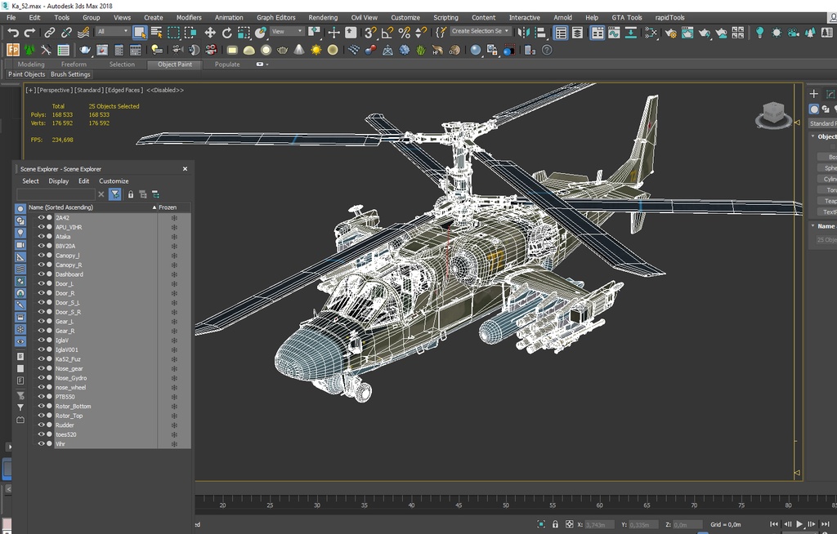Open the Modifiers menu
The height and width of the screenshot is (534, 837).
click(189, 17)
